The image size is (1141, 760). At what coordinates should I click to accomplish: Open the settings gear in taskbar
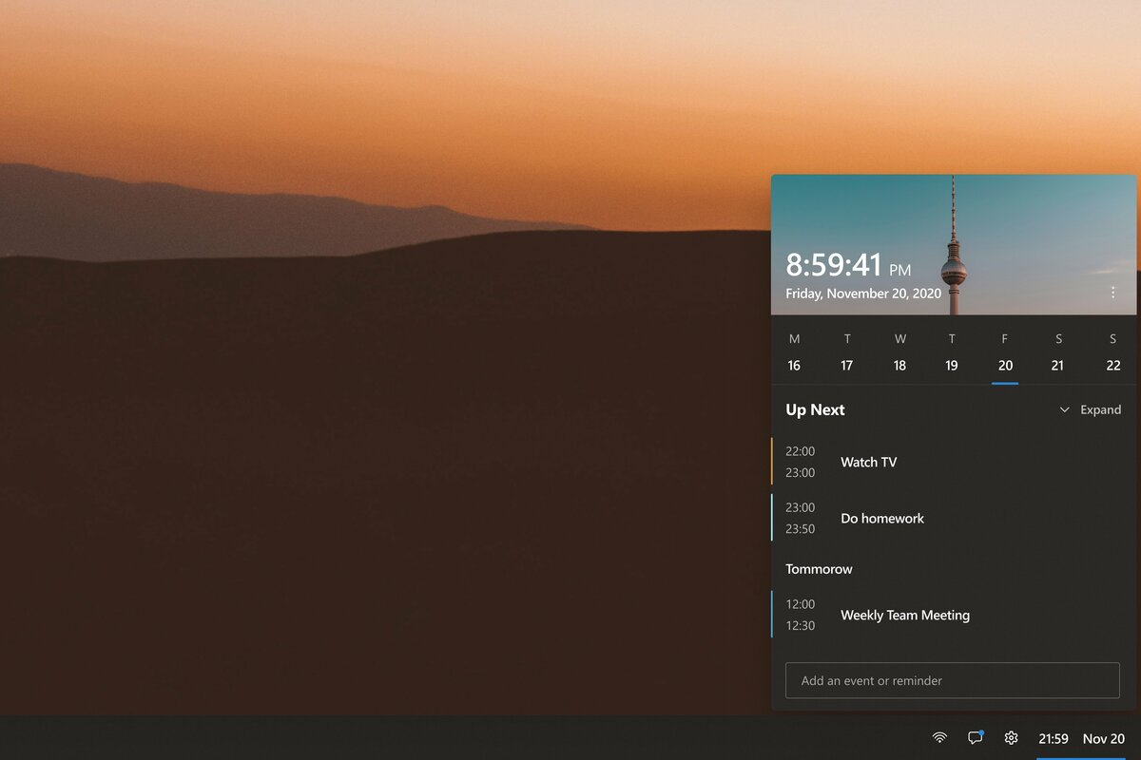pos(1011,737)
